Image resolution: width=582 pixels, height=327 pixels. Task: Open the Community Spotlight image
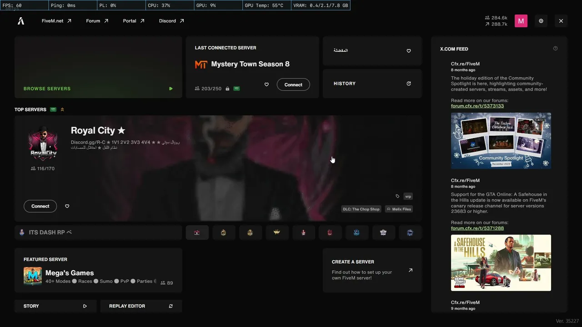(501, 141)
